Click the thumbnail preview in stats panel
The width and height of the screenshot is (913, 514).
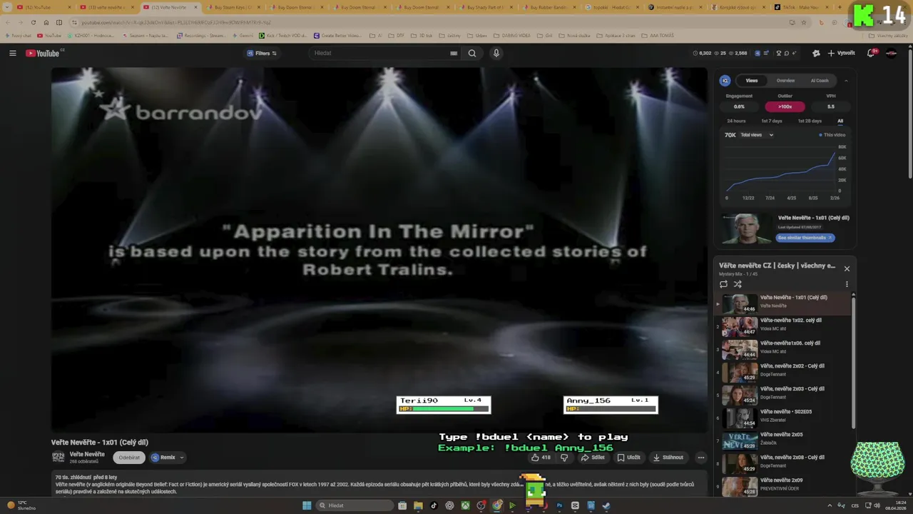pos(746,229)
